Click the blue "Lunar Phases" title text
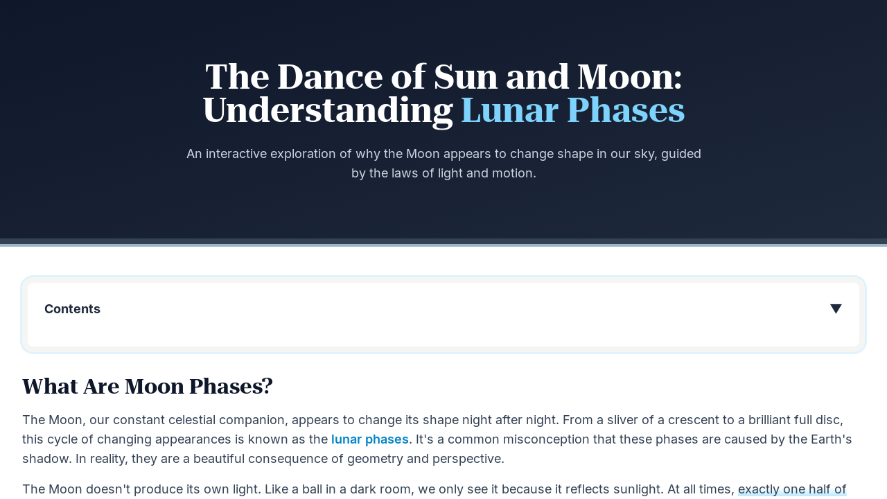887x499 pixels. tap(573, 110)
